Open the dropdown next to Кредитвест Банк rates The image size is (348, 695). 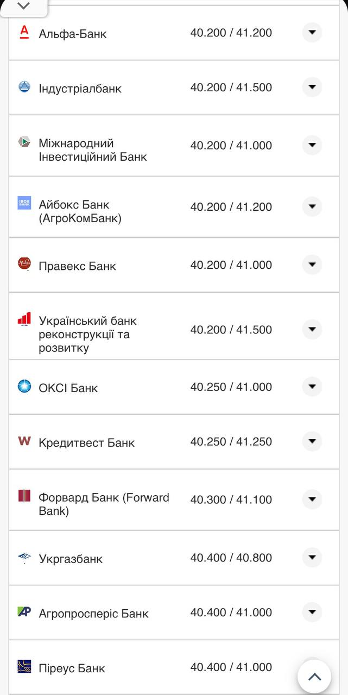(312, 441)
